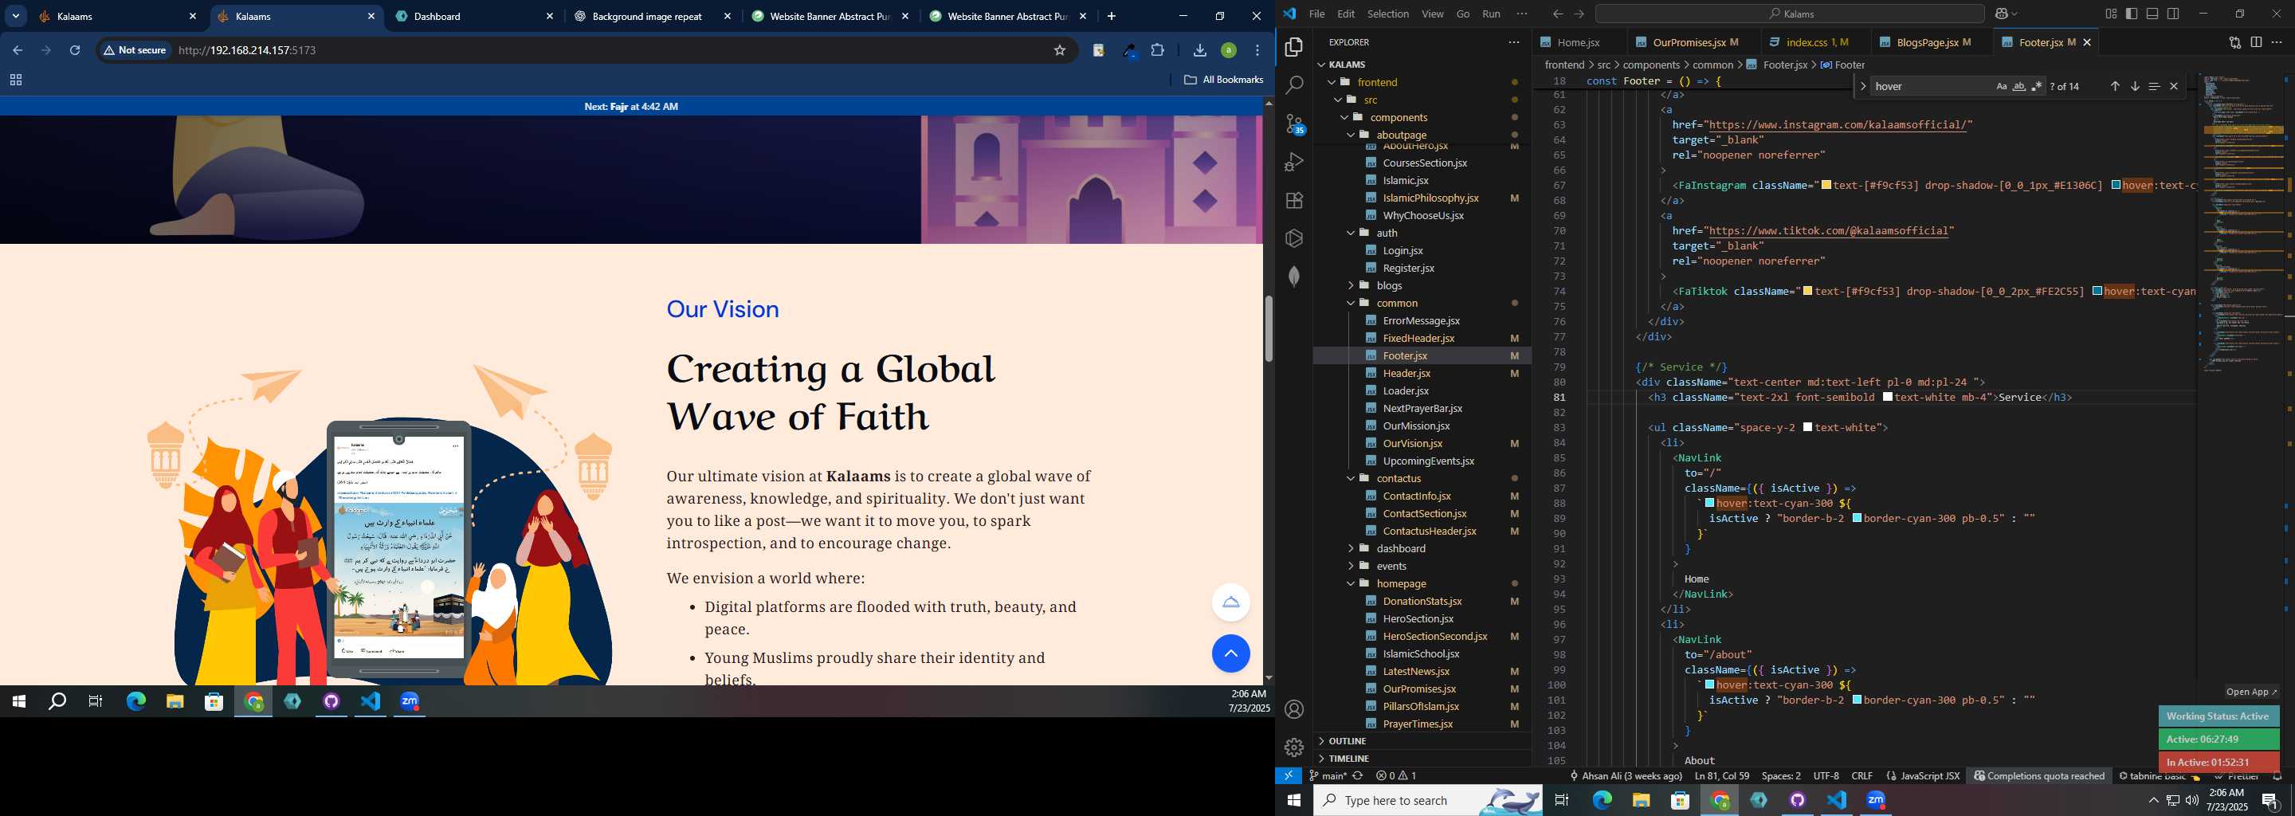Open the Extensions view in VS Code
The width and height of the screenshot is (2295, 816).
(x=1294, y=201)
